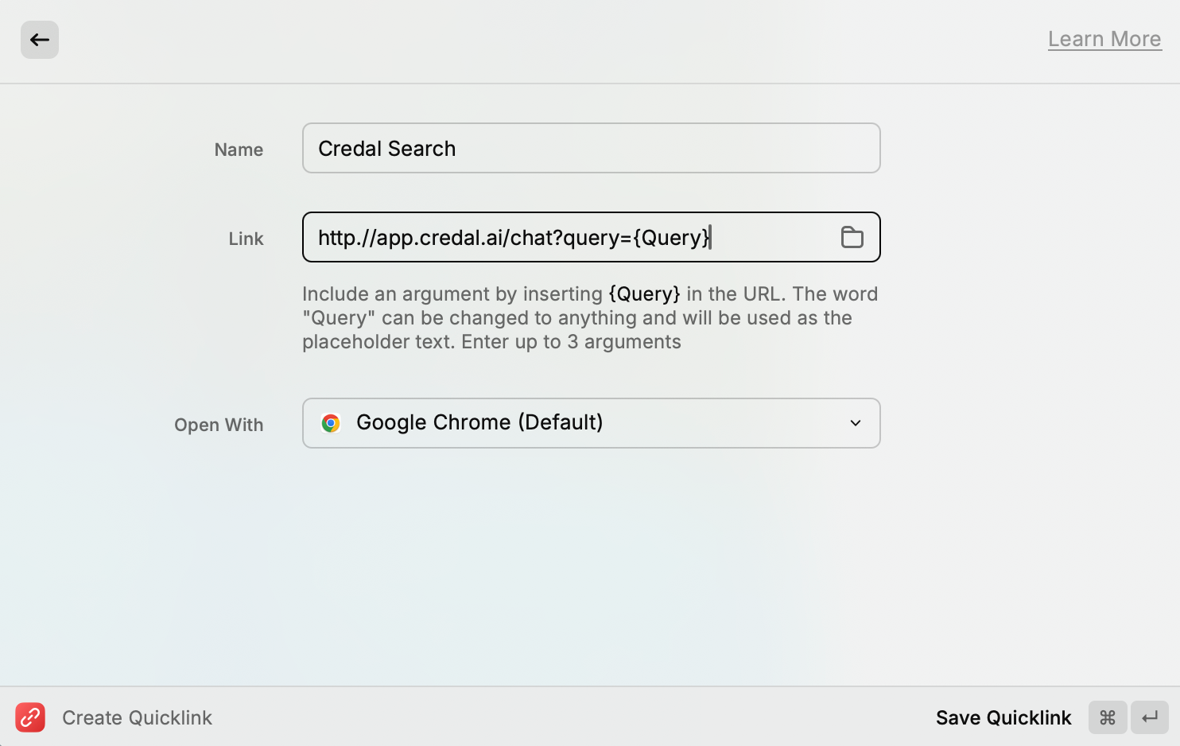The width and height of the screenshot is (1180, 746).
Task: Open the Google Chrome (Default) dropdown
Action: point(592,423)
